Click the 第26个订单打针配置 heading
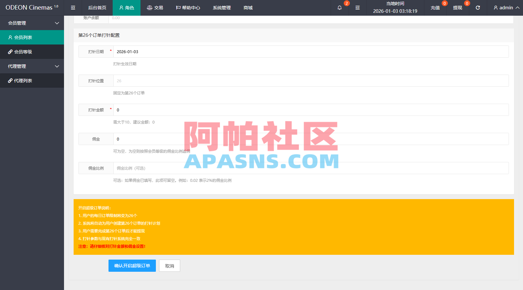Image resolution: width=523 pixels, height=290 pixels. [99, 35]
